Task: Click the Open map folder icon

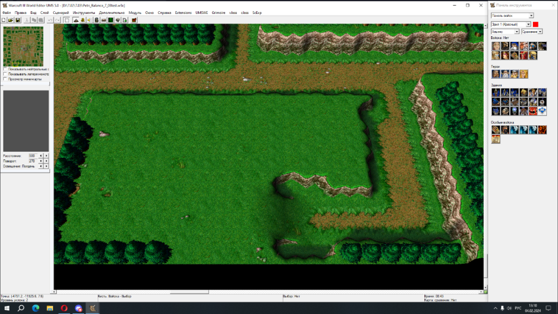Action: [x=11, y=20]
